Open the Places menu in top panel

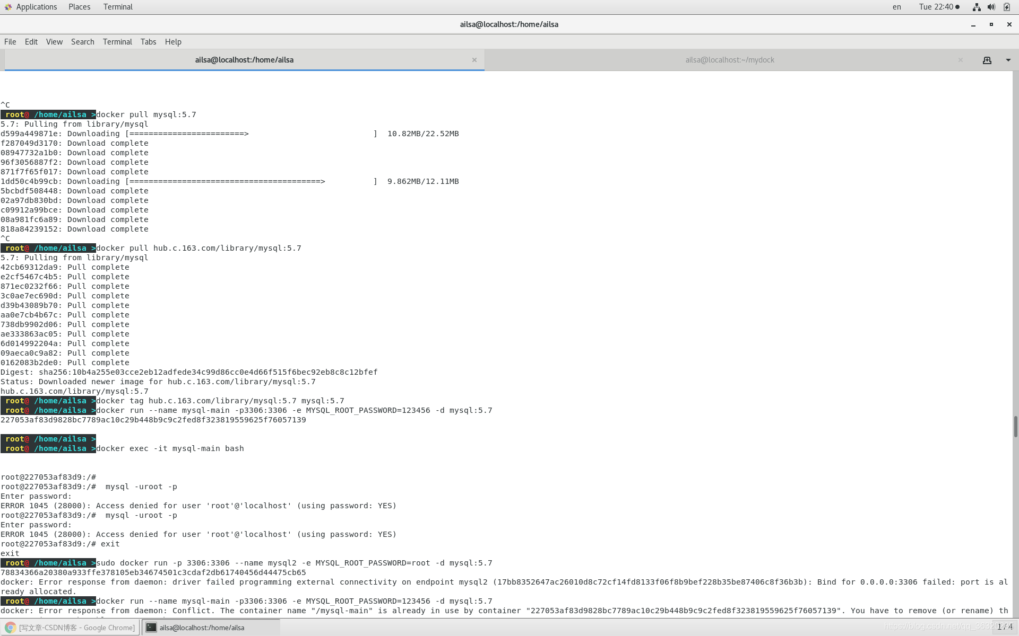click(79, 7)
